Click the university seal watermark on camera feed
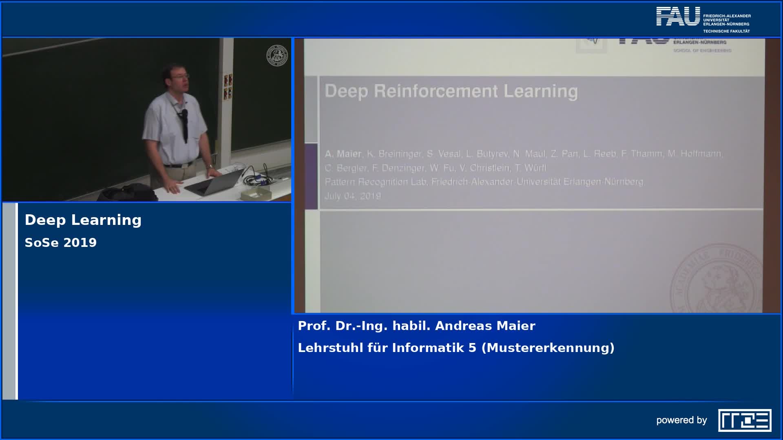 coord(277,55)
